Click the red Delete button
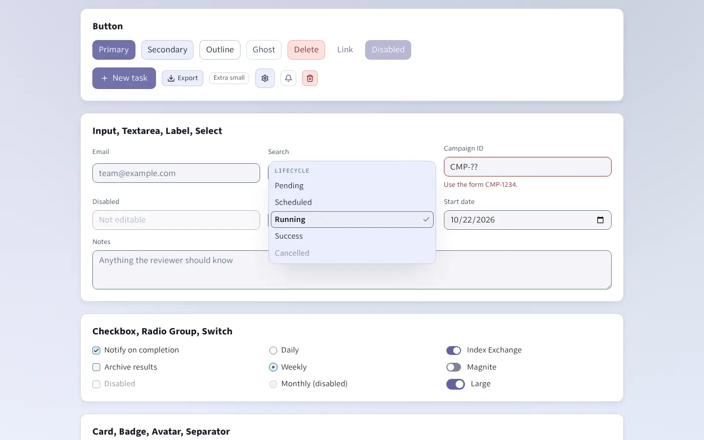The width and height of the screenshot is (704, 440). pyautogui.click(x=306, y=50)
